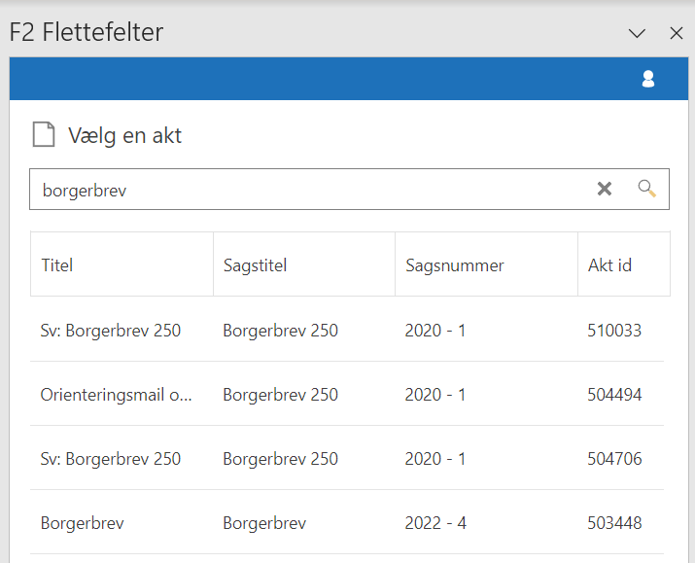695x563 pixels.
Task: Click the Sagsnummer cell 2022 - 4
Action: point(435,523)
